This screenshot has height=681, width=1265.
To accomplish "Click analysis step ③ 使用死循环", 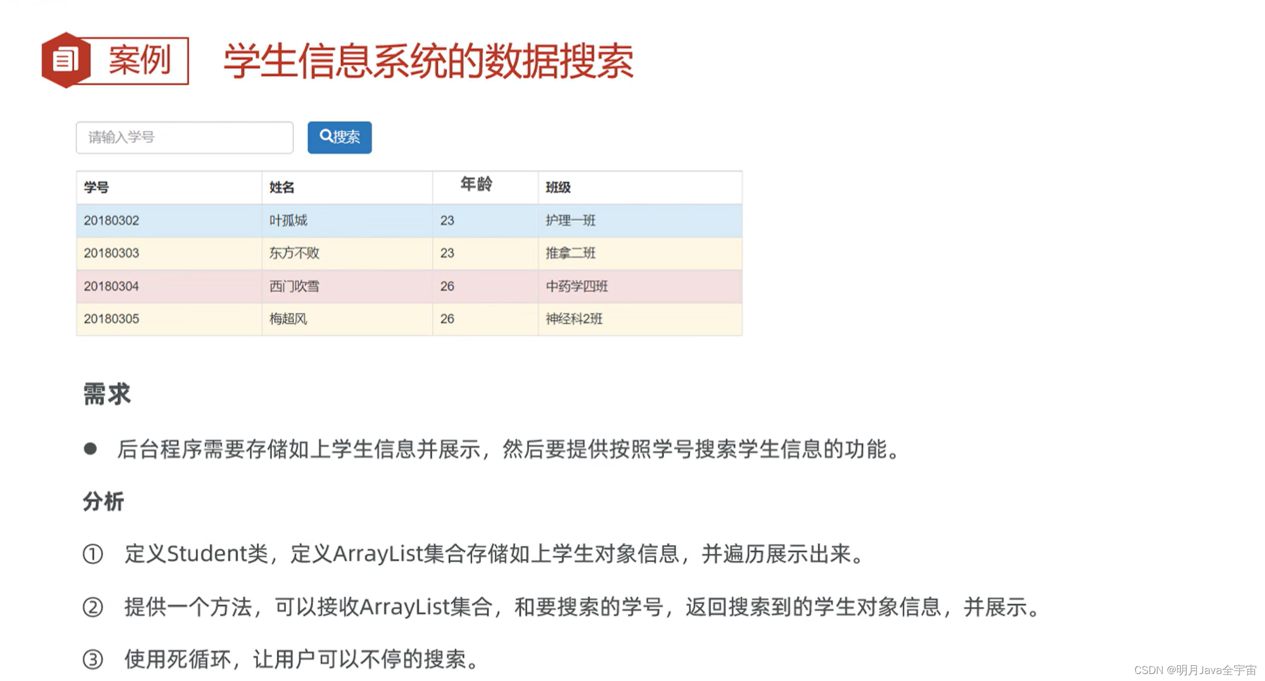I will 301,659.
